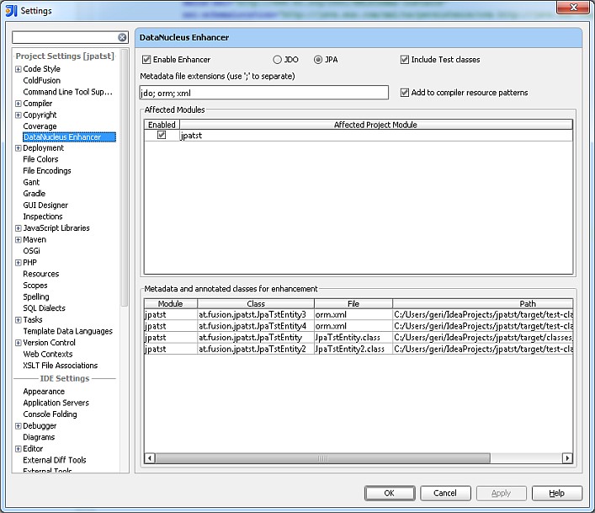Expand the Version Control node
Image resolution: width=595 pixels, height=513 pixels.
tap(18, 343)
